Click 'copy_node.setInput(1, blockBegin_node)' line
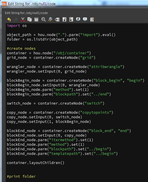Image resolution: width=148 pixels, height=182 pixels. [x=49, y=122]
